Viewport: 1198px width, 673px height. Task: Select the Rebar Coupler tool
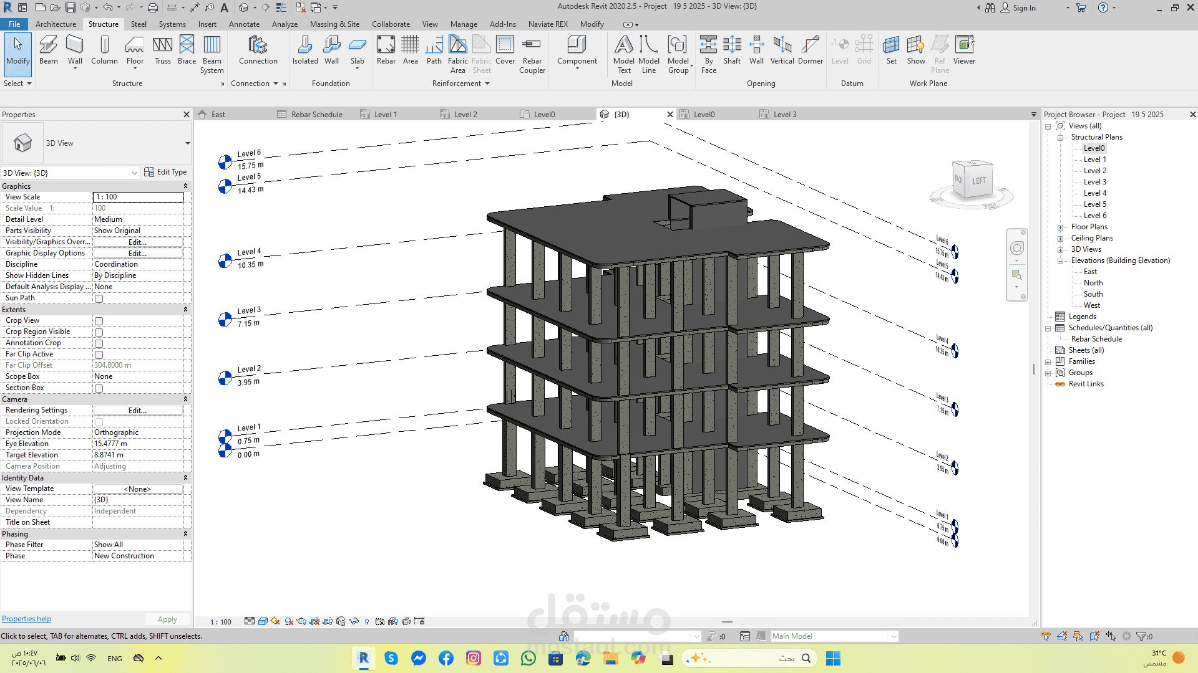tap(532, 54)
